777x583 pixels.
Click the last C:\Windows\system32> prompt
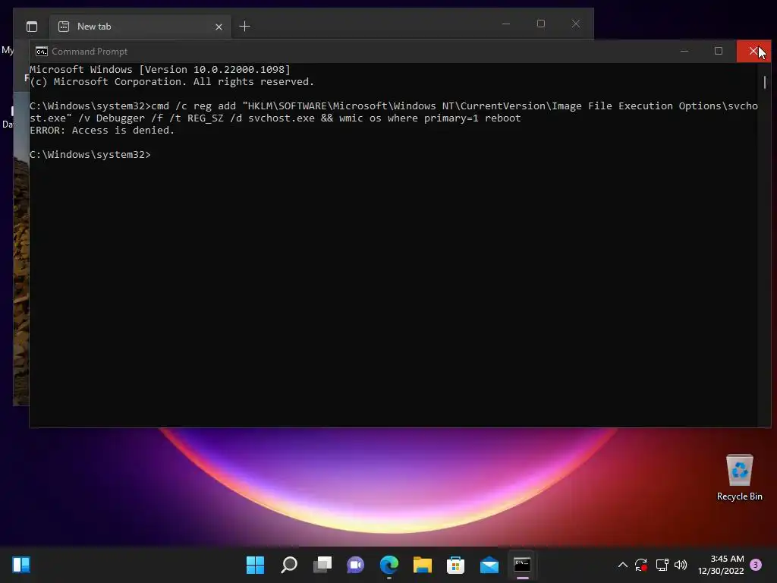90,155
